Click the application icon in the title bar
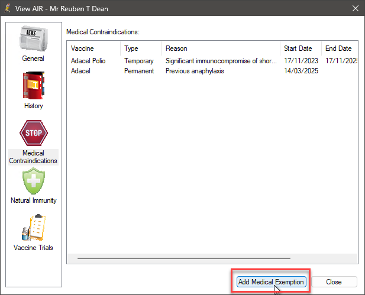This screenshot has width=365, height=295. [8, 8]
